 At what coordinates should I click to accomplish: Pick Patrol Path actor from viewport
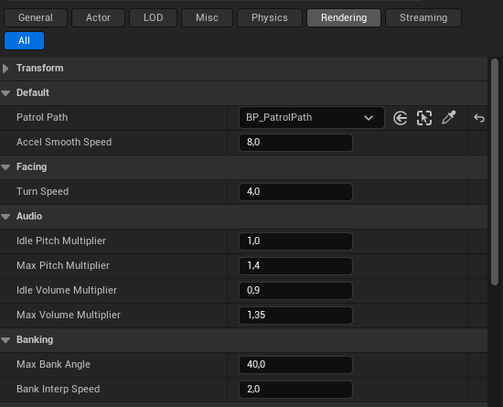424,118
